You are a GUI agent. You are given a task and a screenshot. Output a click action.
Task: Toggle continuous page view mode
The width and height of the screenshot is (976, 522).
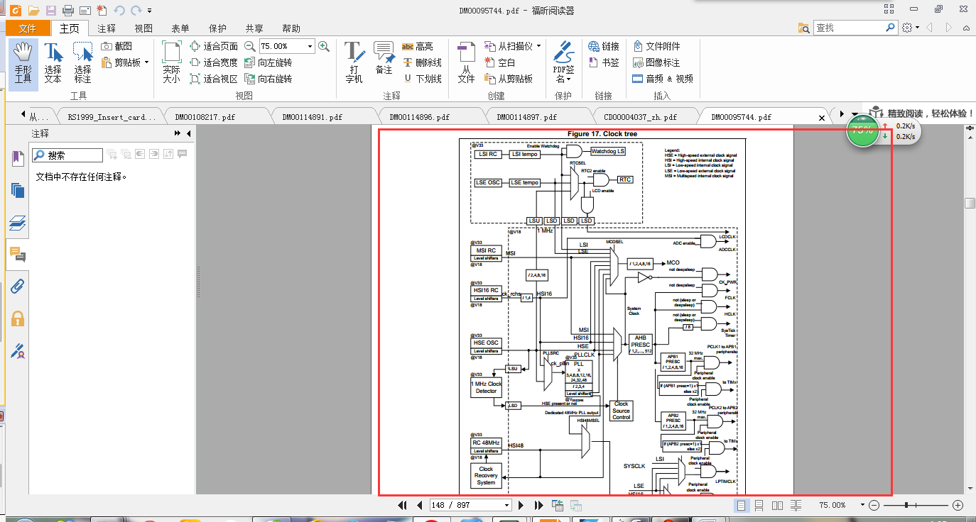(x=759, y=505)
